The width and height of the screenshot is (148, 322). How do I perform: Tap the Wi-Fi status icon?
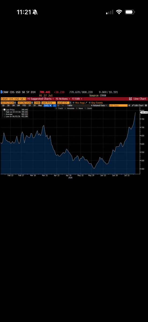(120, 12)
